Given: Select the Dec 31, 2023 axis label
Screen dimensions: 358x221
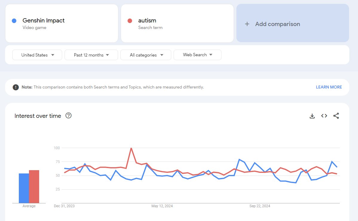Looking at the screenshot, I should (x=64, y=206).
